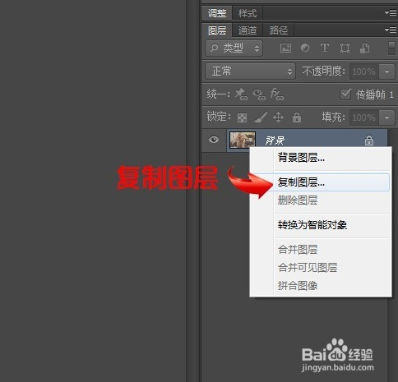Viewport: 398px width, 382px height.
Task: Open the 图层 panel flyout menu
Action: pos(391,30)
